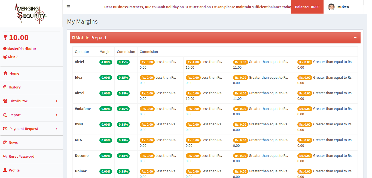Open the History menu item

tap(31, 87)
